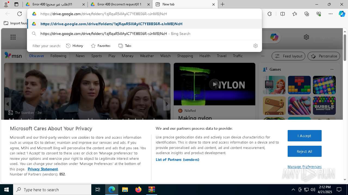Show hidden system tray icons
348x195 pixels.
[293, 190]
